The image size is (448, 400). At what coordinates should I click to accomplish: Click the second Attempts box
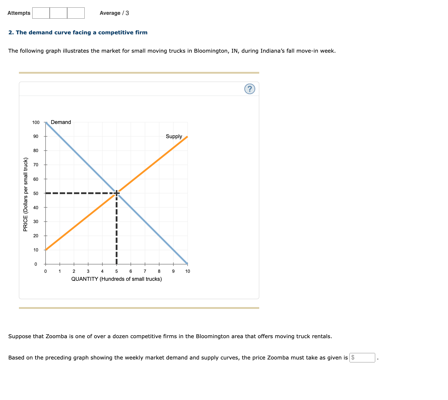point(58,13)
